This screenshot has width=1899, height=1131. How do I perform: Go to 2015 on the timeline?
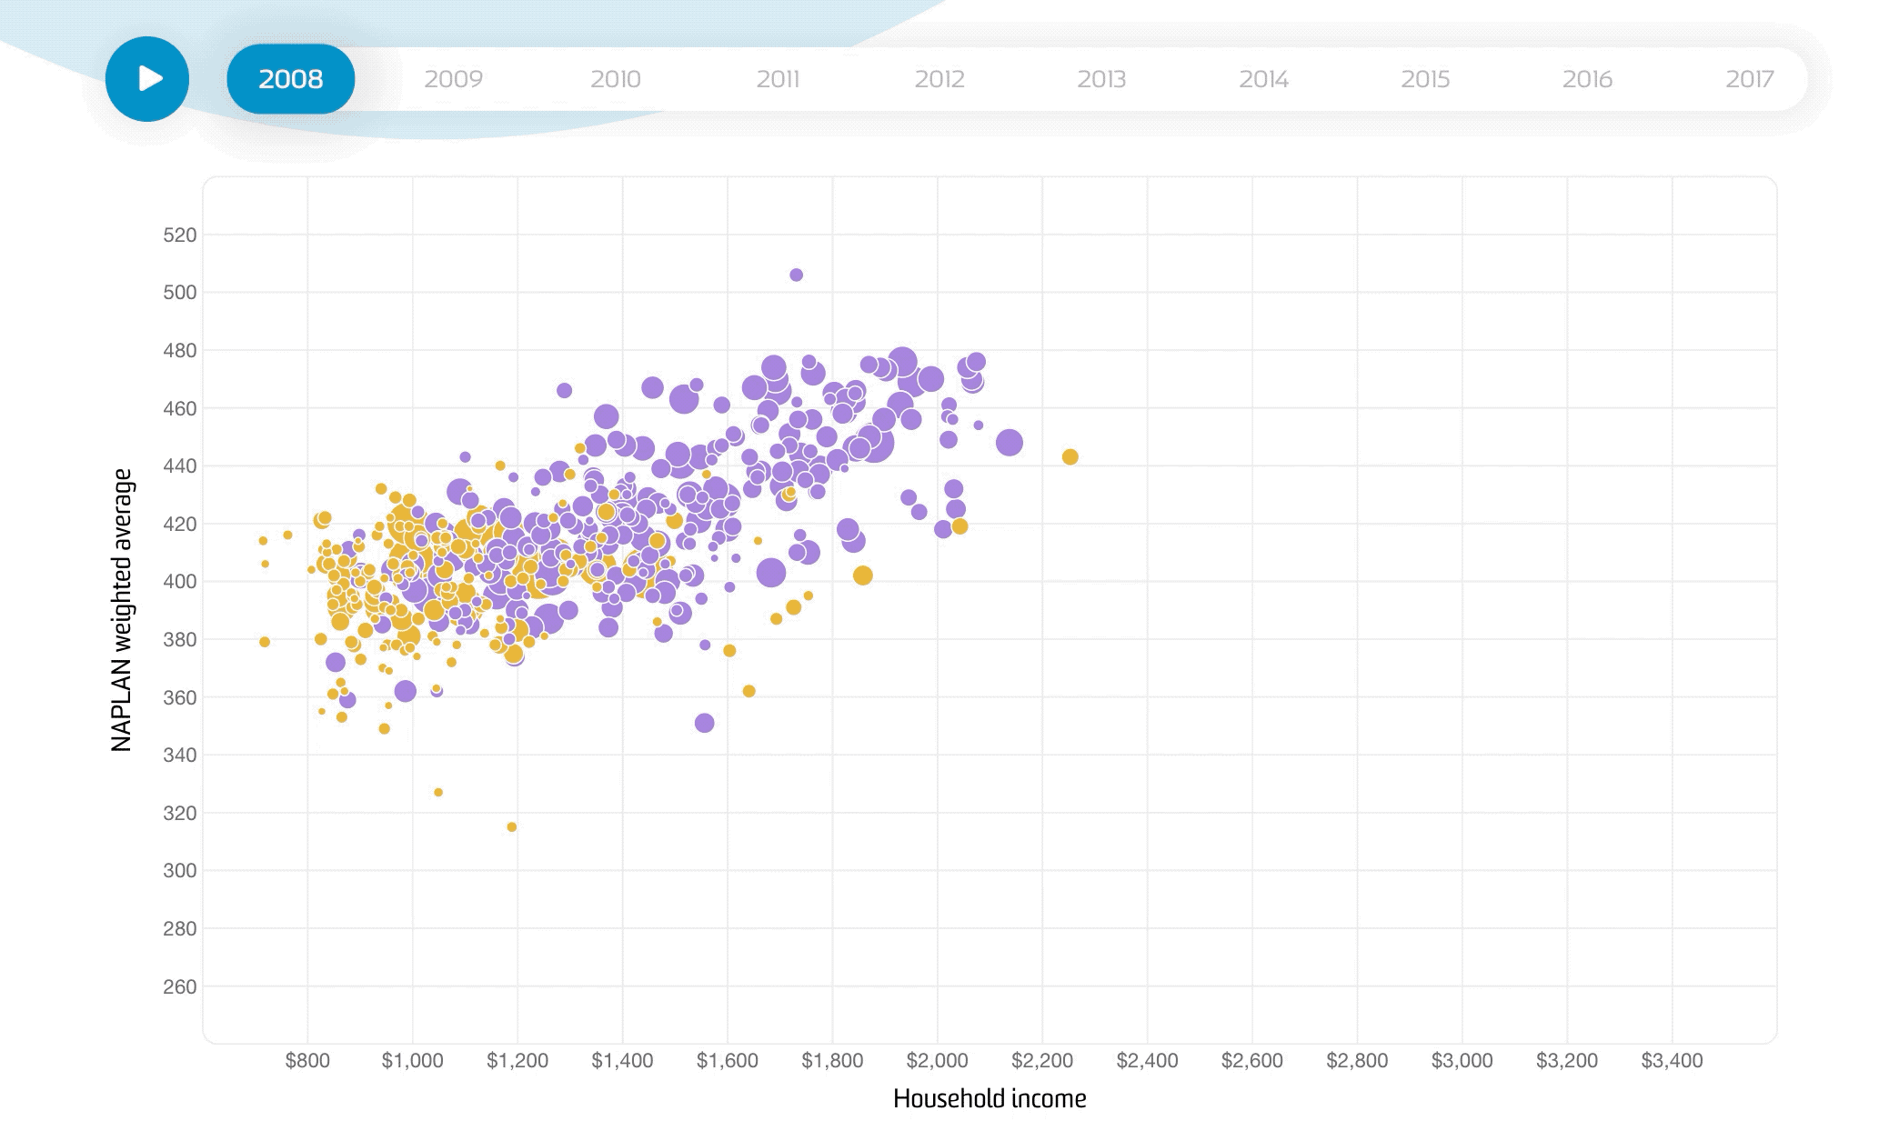point(1424,79)
